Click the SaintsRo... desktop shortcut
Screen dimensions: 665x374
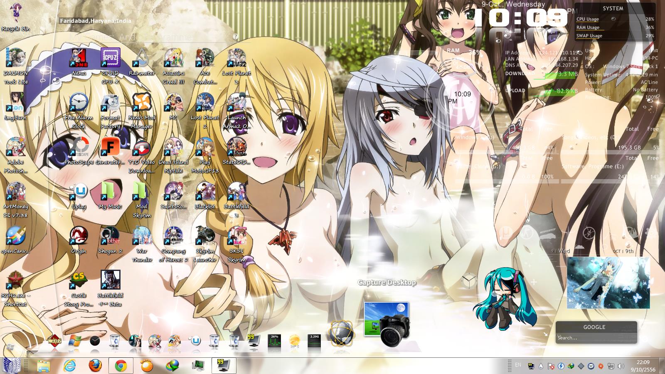point(173,196)
